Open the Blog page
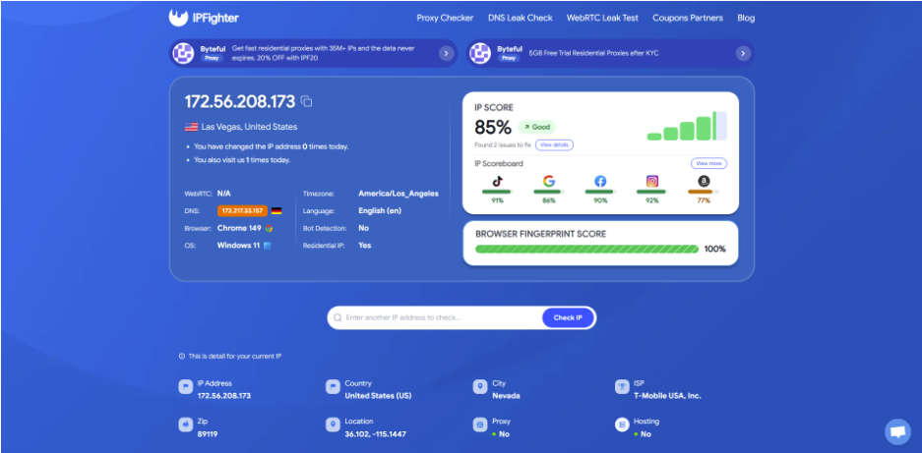 tap(746, 19)
